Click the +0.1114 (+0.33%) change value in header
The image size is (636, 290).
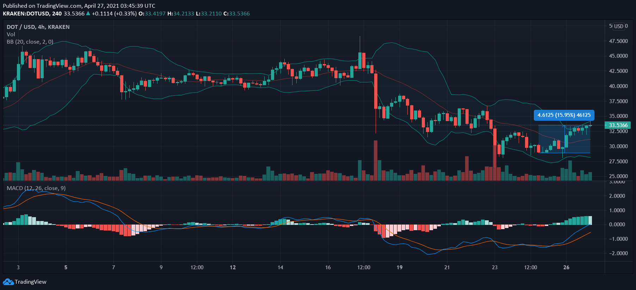(114, 13)
